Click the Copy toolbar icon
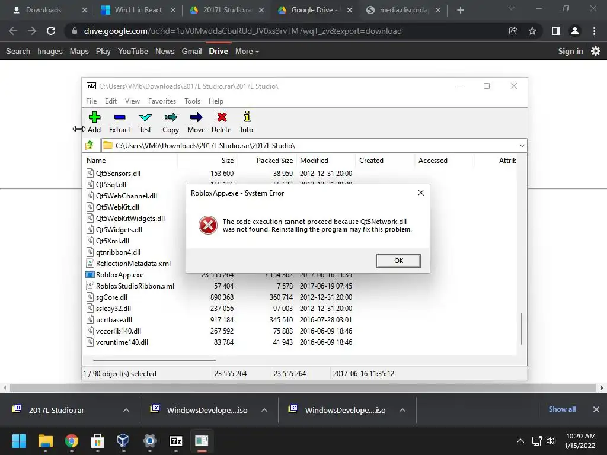The height and width of the screenshot is (455, 607). coord(170,117)
